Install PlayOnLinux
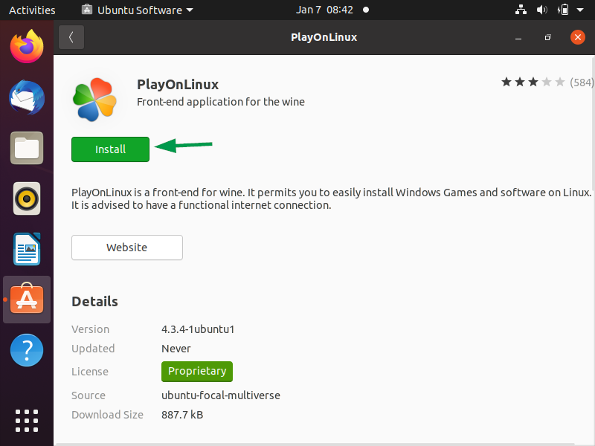Image resolution: width=595 pixels, height=446 pixels. pos(110,149)
